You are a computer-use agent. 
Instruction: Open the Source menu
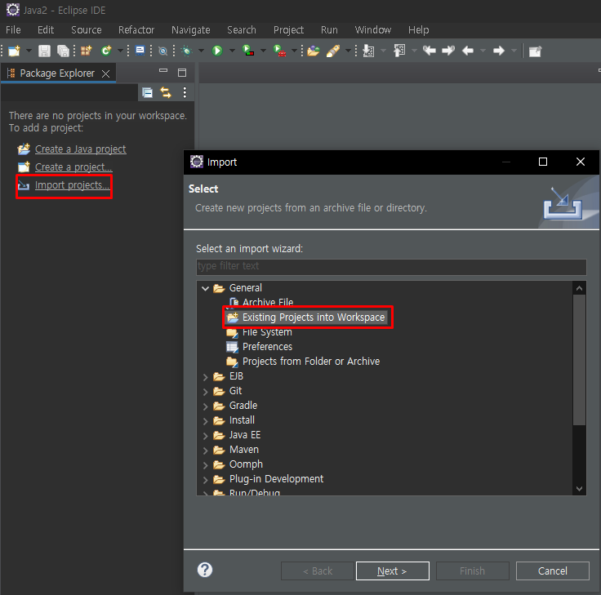(87, 30)
